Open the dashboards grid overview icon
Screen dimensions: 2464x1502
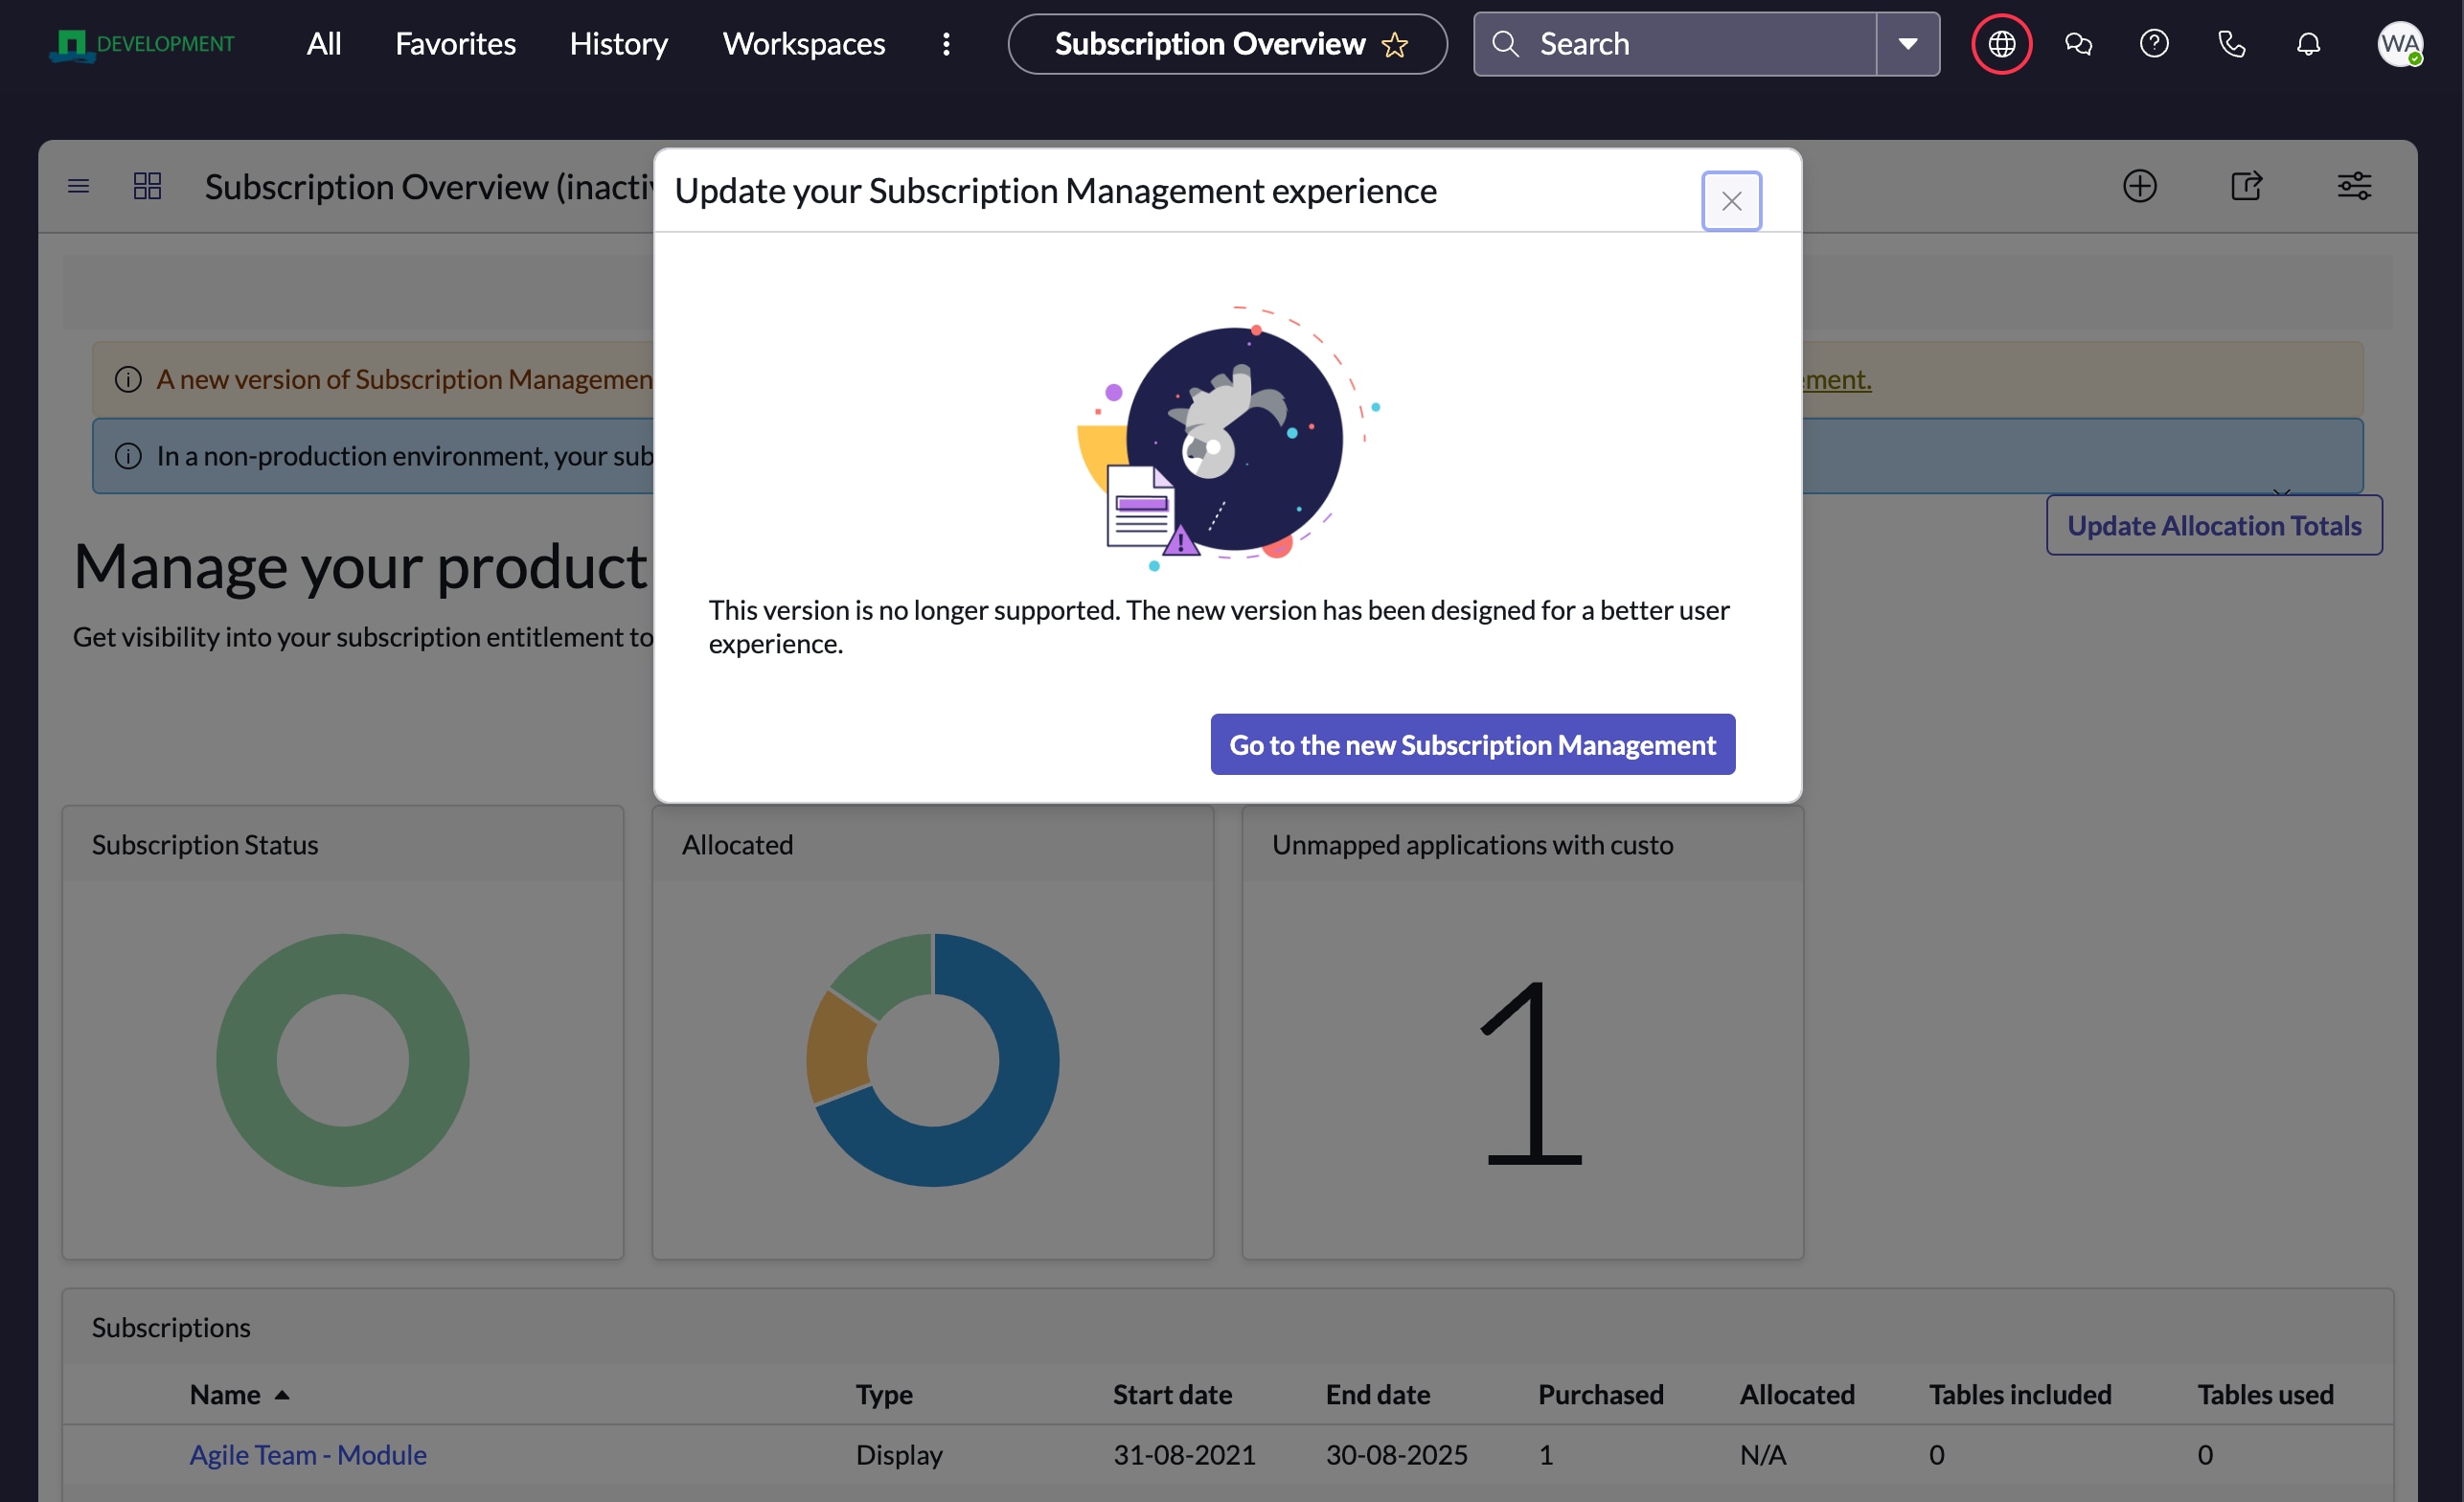tap(147, 186)
